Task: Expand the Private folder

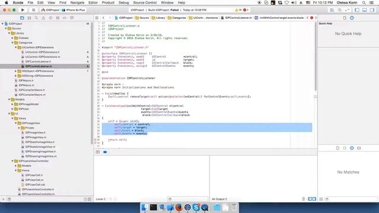Action: point(19,128)
